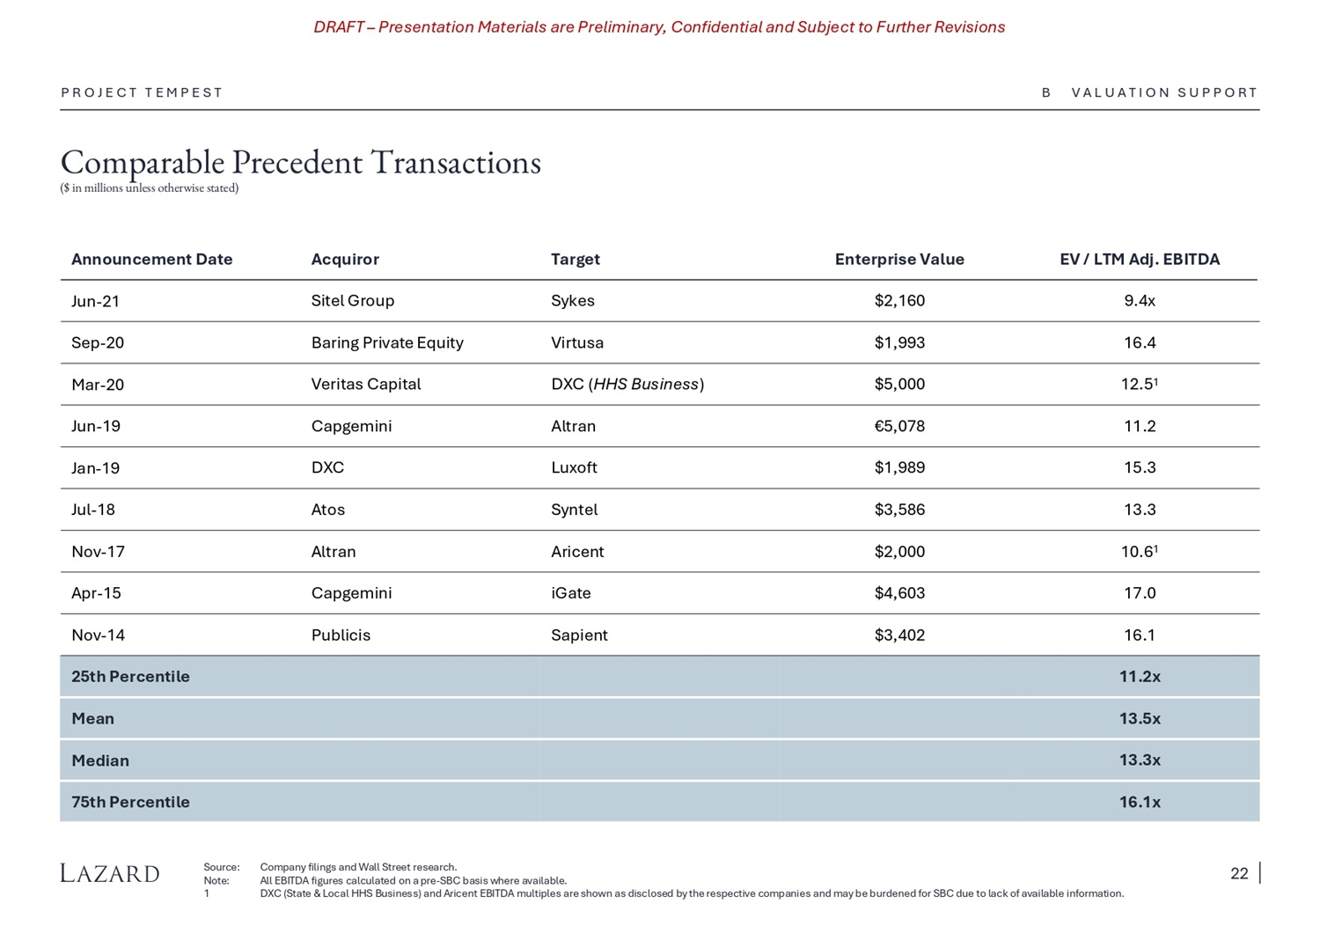Select the Announcement Date column header

[151, 260]
